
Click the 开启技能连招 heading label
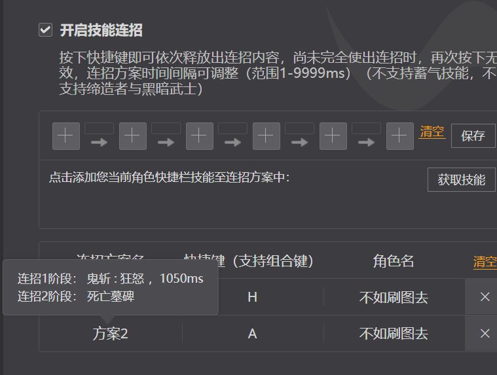click(101, 30)
